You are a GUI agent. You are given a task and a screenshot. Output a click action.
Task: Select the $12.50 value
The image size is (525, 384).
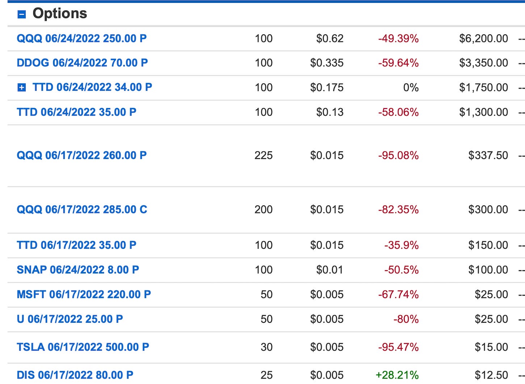tap(492, 375)
